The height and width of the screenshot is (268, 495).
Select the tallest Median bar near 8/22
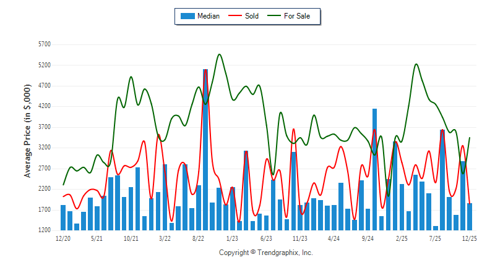tap(205, 149)
